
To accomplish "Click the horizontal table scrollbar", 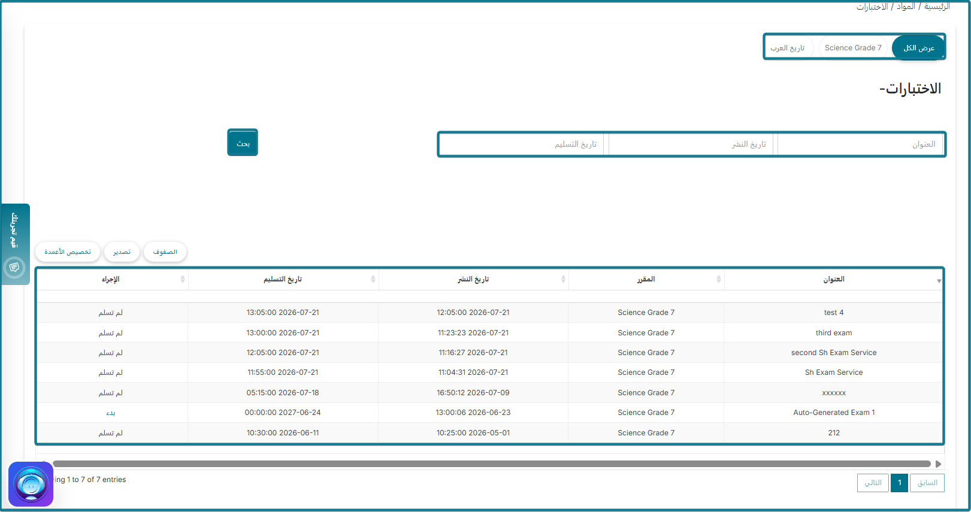I will coord(492,464).
